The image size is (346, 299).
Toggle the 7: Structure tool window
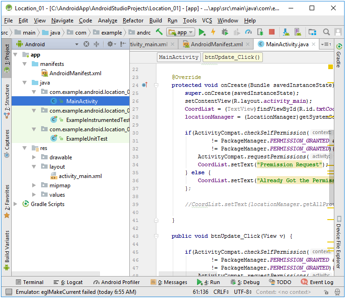7,101
